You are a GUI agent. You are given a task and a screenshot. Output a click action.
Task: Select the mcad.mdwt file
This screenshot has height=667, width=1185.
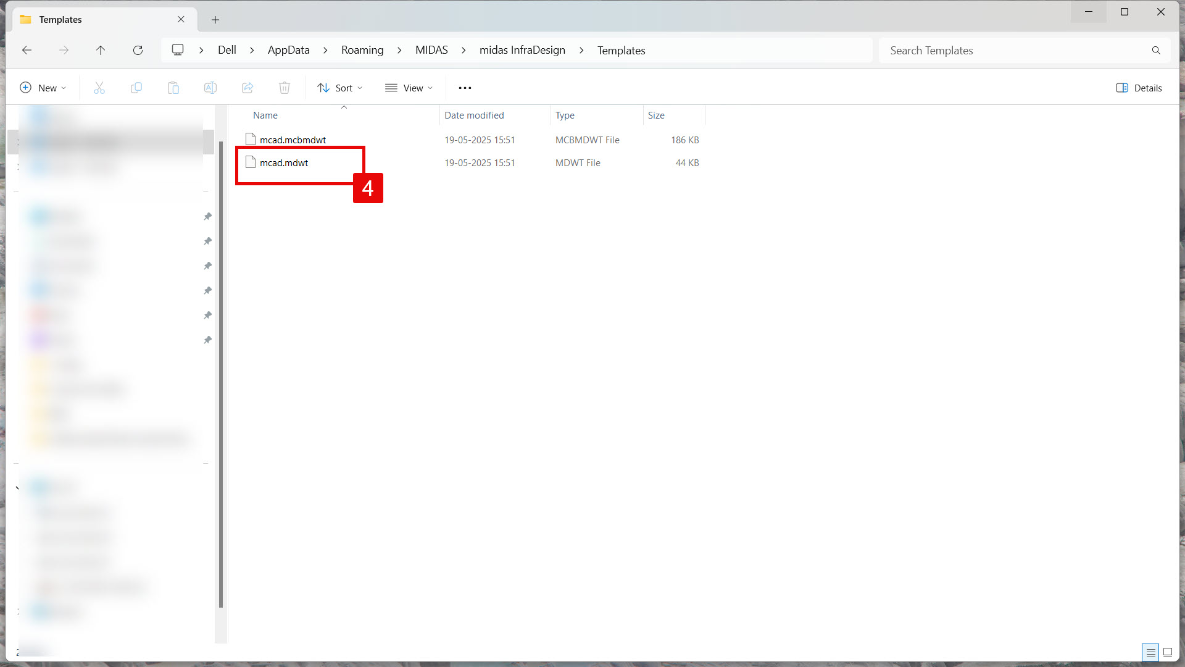(284, 163)
